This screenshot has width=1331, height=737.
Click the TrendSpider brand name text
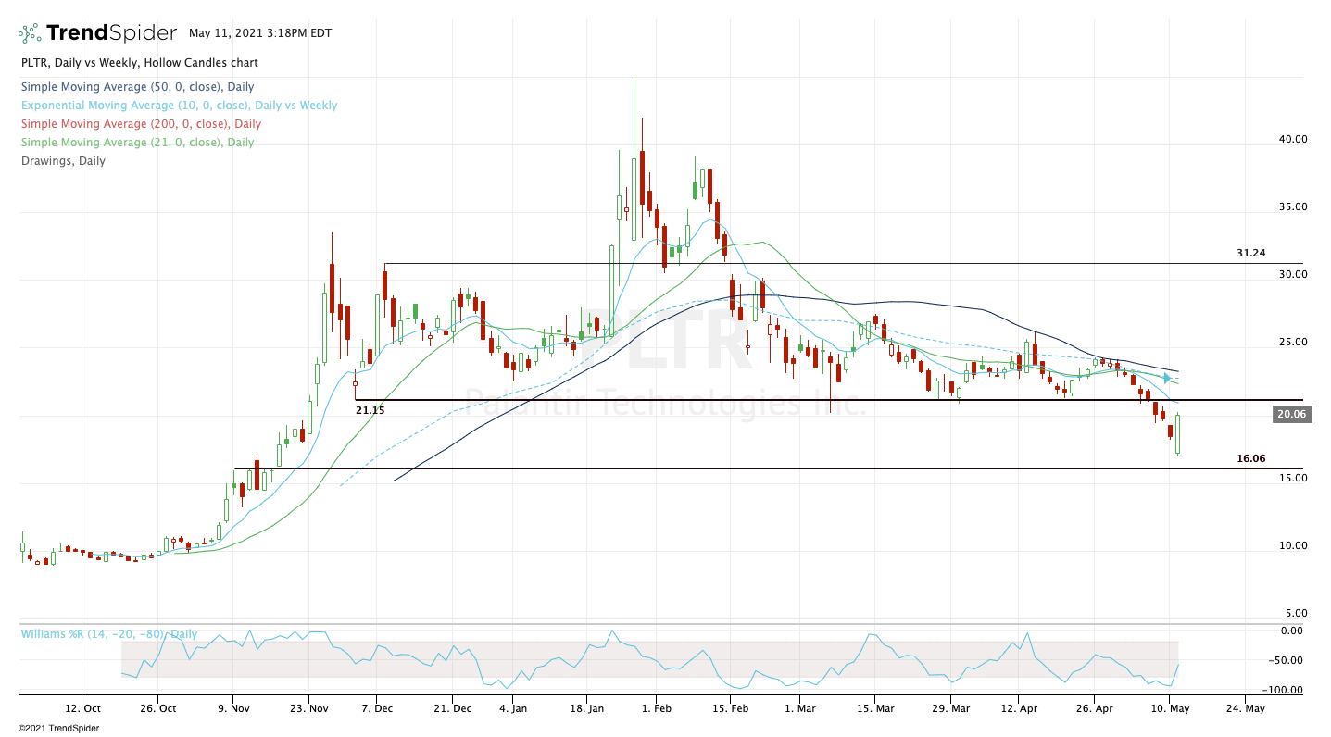coord(111,33)
